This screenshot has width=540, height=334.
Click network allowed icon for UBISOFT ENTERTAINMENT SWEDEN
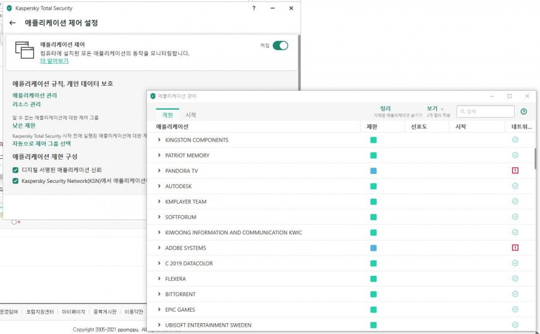click(x=515, y=324)
